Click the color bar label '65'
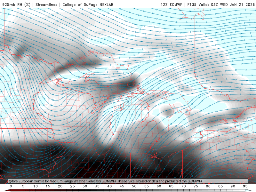This screenshot has width=256, height=192. 171,186
